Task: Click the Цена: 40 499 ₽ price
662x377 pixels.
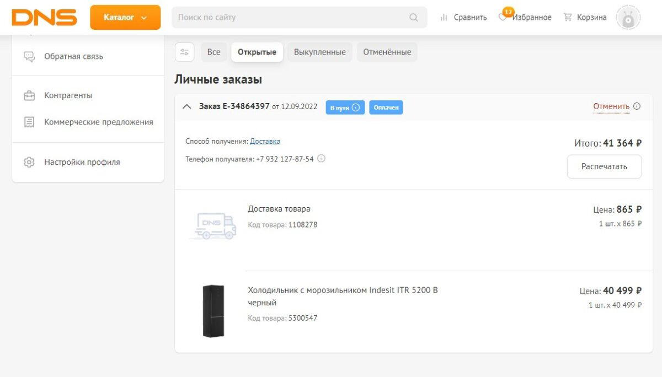Action: pos(611,291)
